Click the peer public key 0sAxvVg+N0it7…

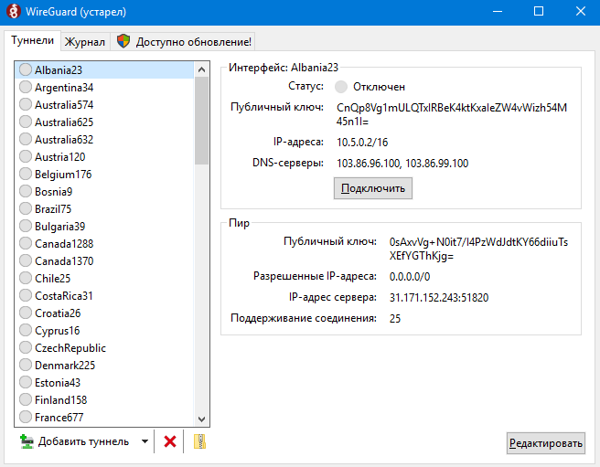coord(478,249)
